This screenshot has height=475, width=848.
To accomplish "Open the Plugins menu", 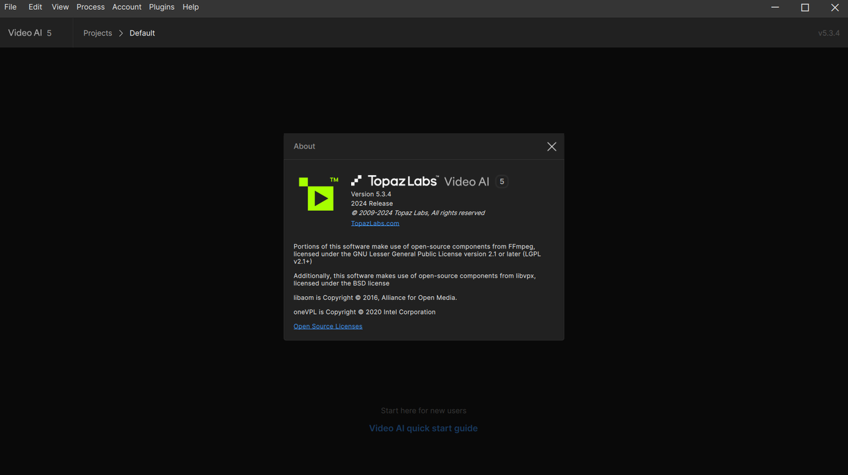I will (x=162, y=7).
